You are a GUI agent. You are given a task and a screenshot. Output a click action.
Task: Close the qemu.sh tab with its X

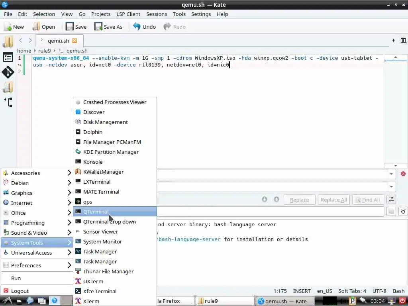pos(75,41)
